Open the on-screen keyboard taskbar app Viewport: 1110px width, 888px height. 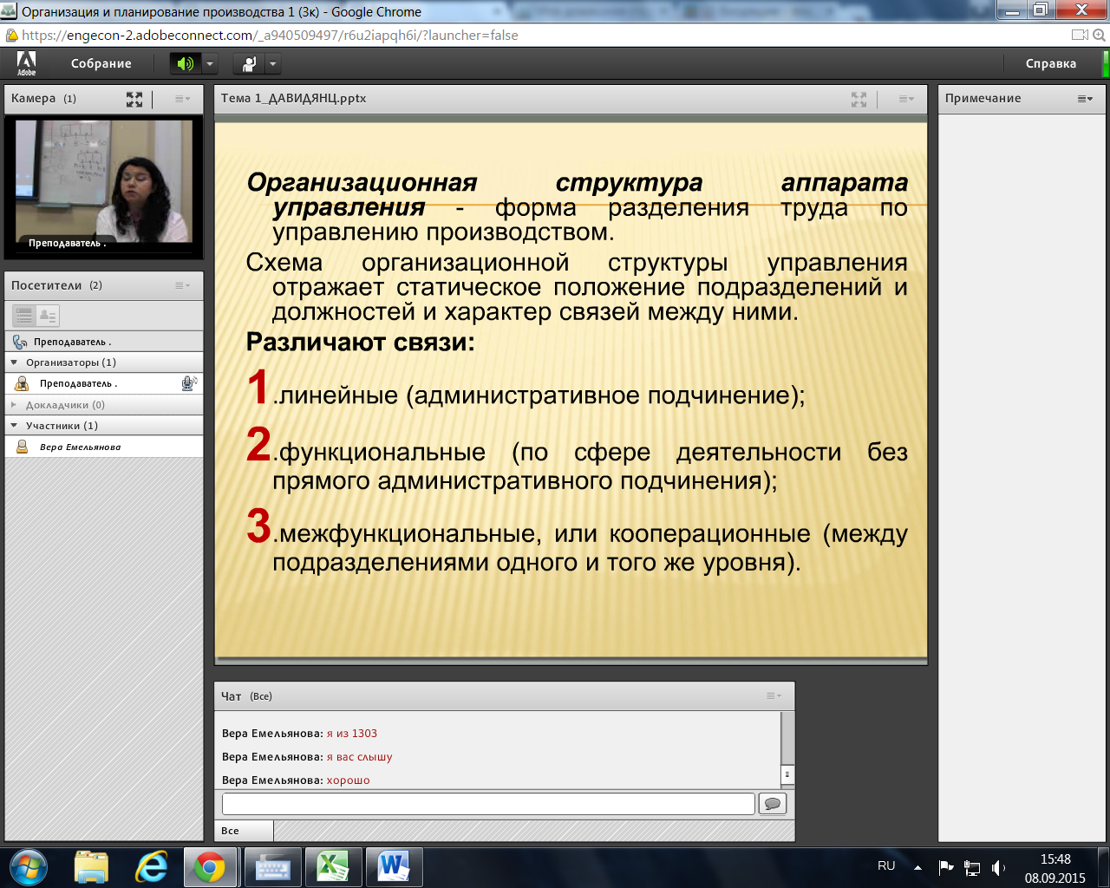tap(272, 866)
